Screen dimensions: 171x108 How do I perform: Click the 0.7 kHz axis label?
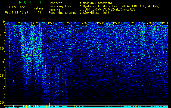[x=2, y=89]
